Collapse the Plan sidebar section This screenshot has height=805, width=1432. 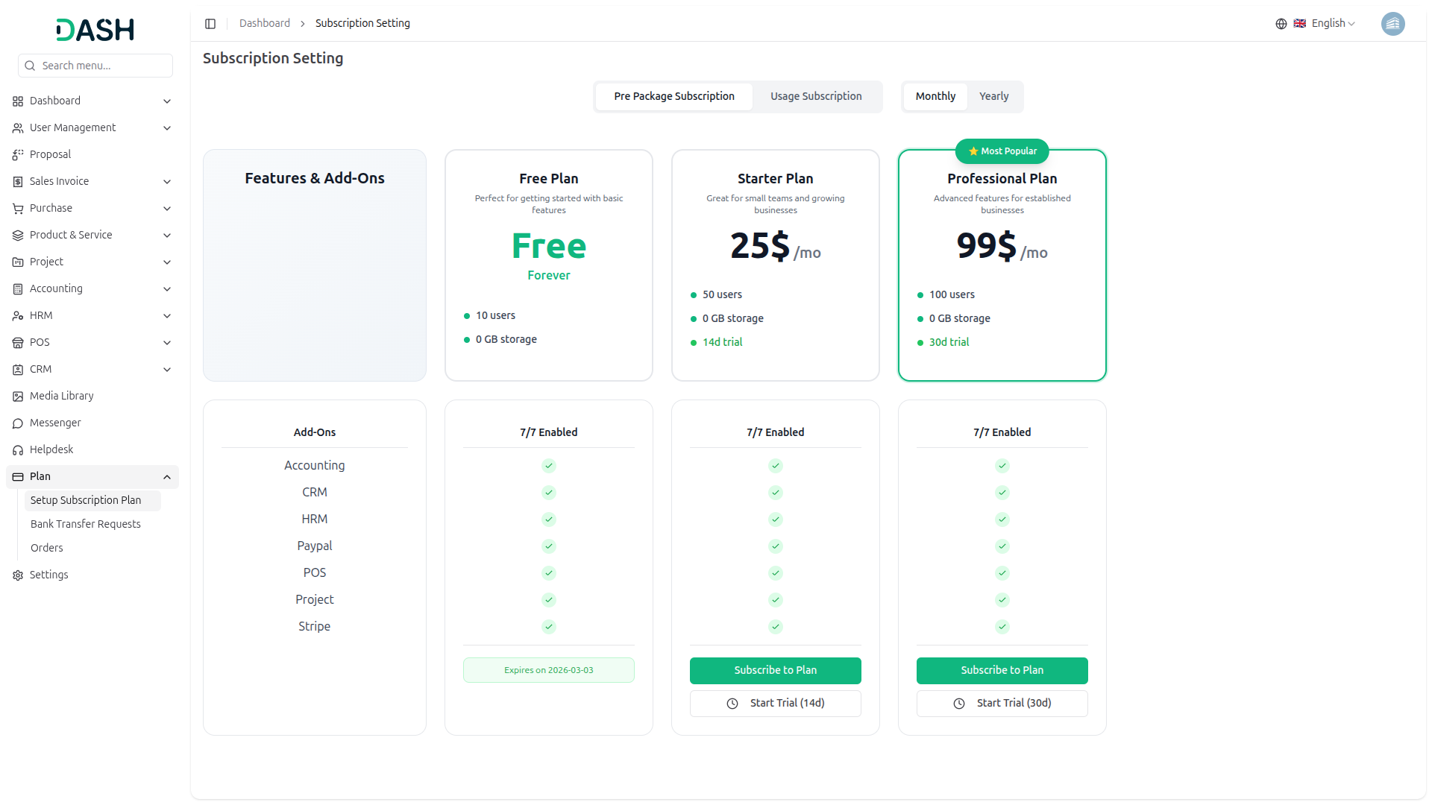click(167, 477)
